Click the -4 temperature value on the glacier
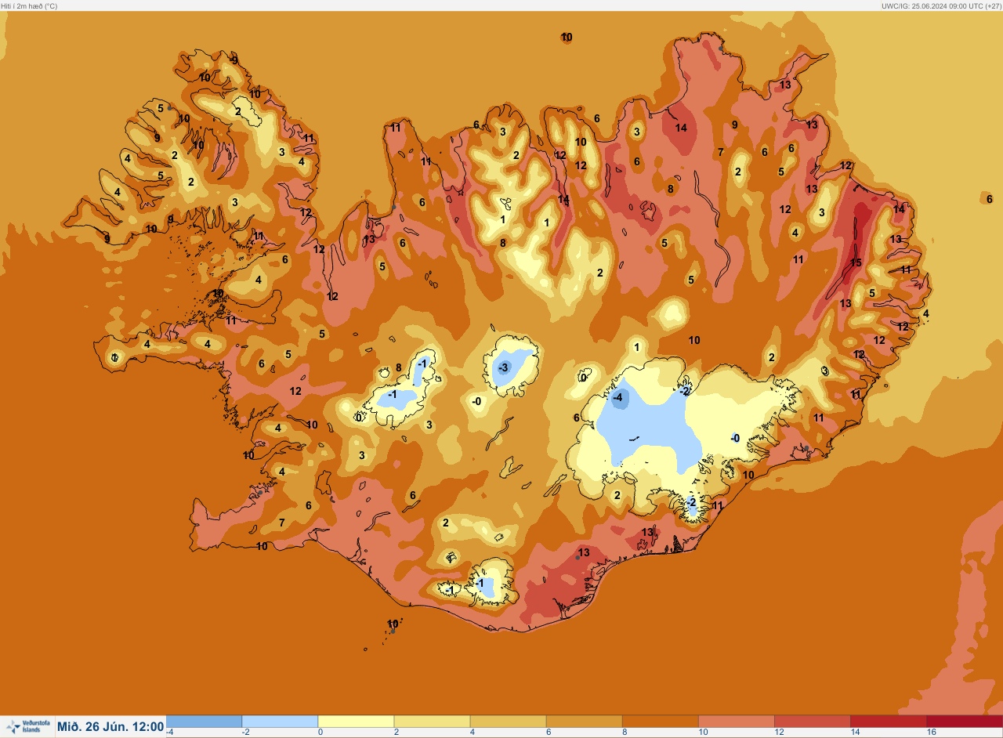 [x=618, y=398]
